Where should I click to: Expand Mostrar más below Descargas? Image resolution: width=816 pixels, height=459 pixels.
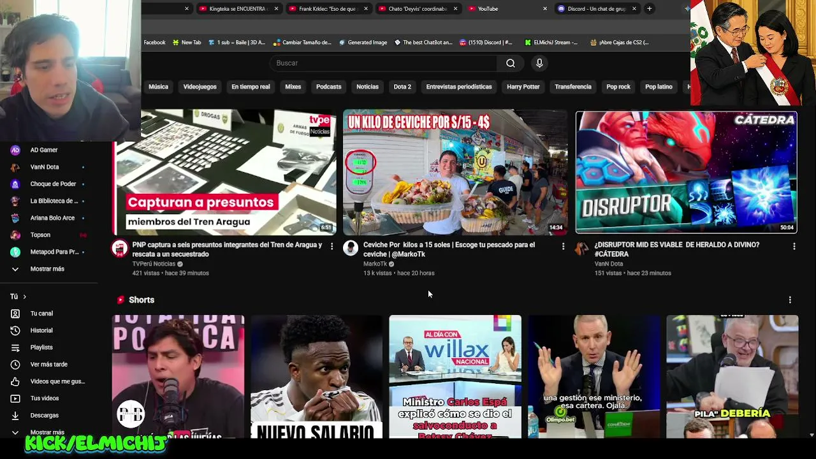tap(47, 432)
